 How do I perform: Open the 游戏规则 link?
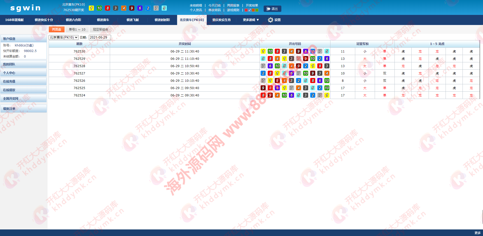233,10
